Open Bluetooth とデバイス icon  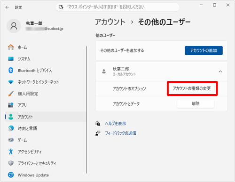11,70
